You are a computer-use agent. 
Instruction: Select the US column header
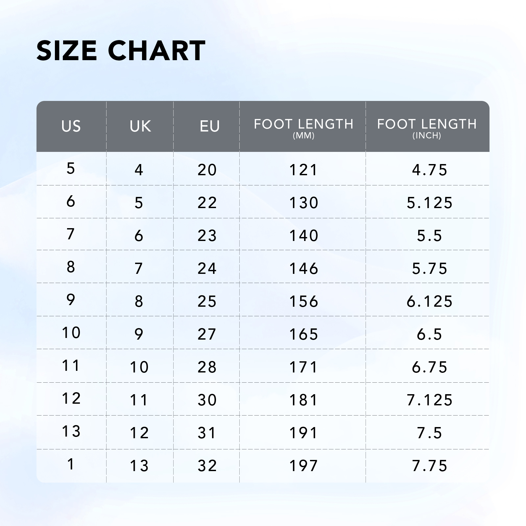[71, 126]
